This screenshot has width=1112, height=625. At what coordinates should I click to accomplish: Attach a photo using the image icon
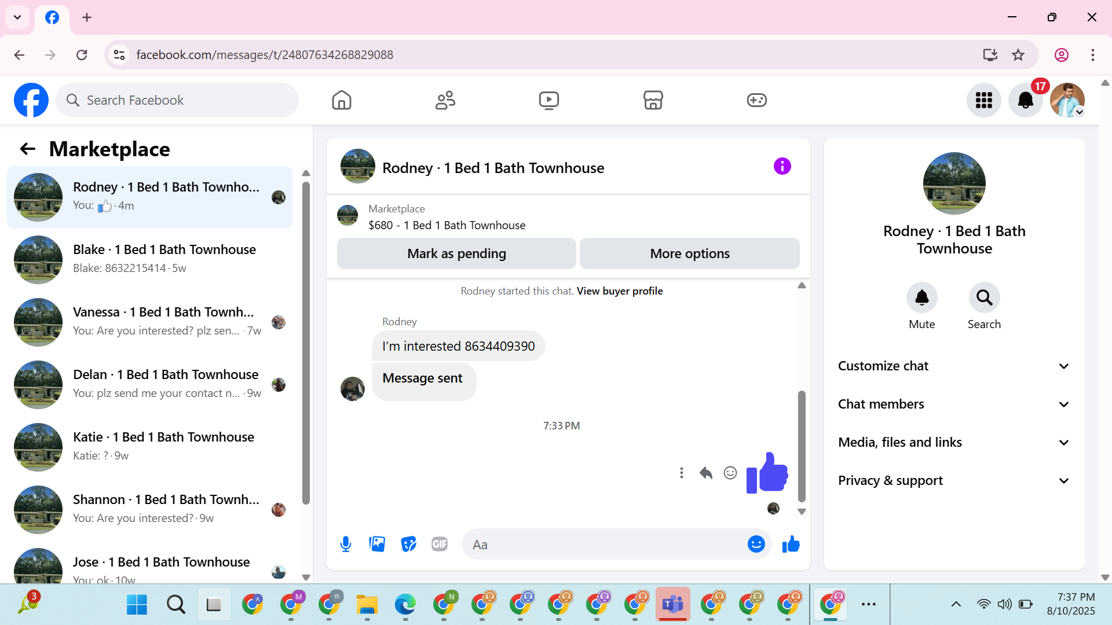377,545
